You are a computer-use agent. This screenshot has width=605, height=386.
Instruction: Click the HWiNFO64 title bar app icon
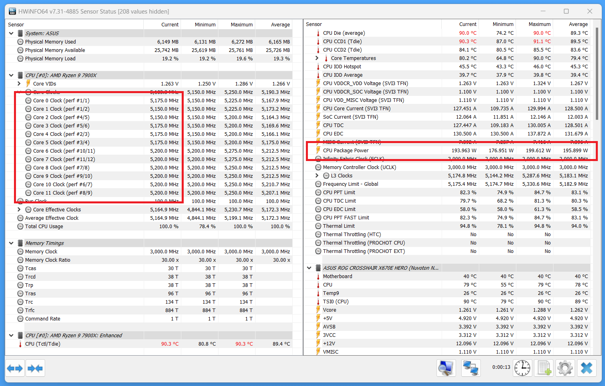(x=12, y=11)
